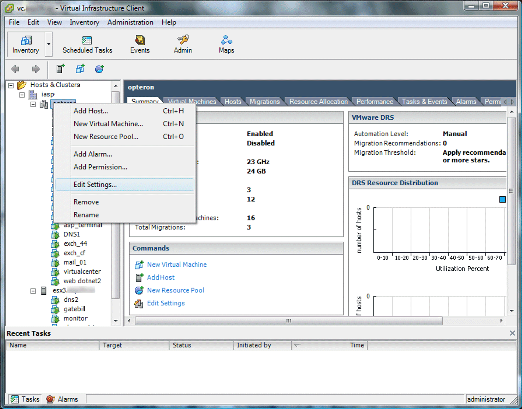Go forward with the right arrow
Viewport: 522px width, 409px height.
tap(36, 69)
